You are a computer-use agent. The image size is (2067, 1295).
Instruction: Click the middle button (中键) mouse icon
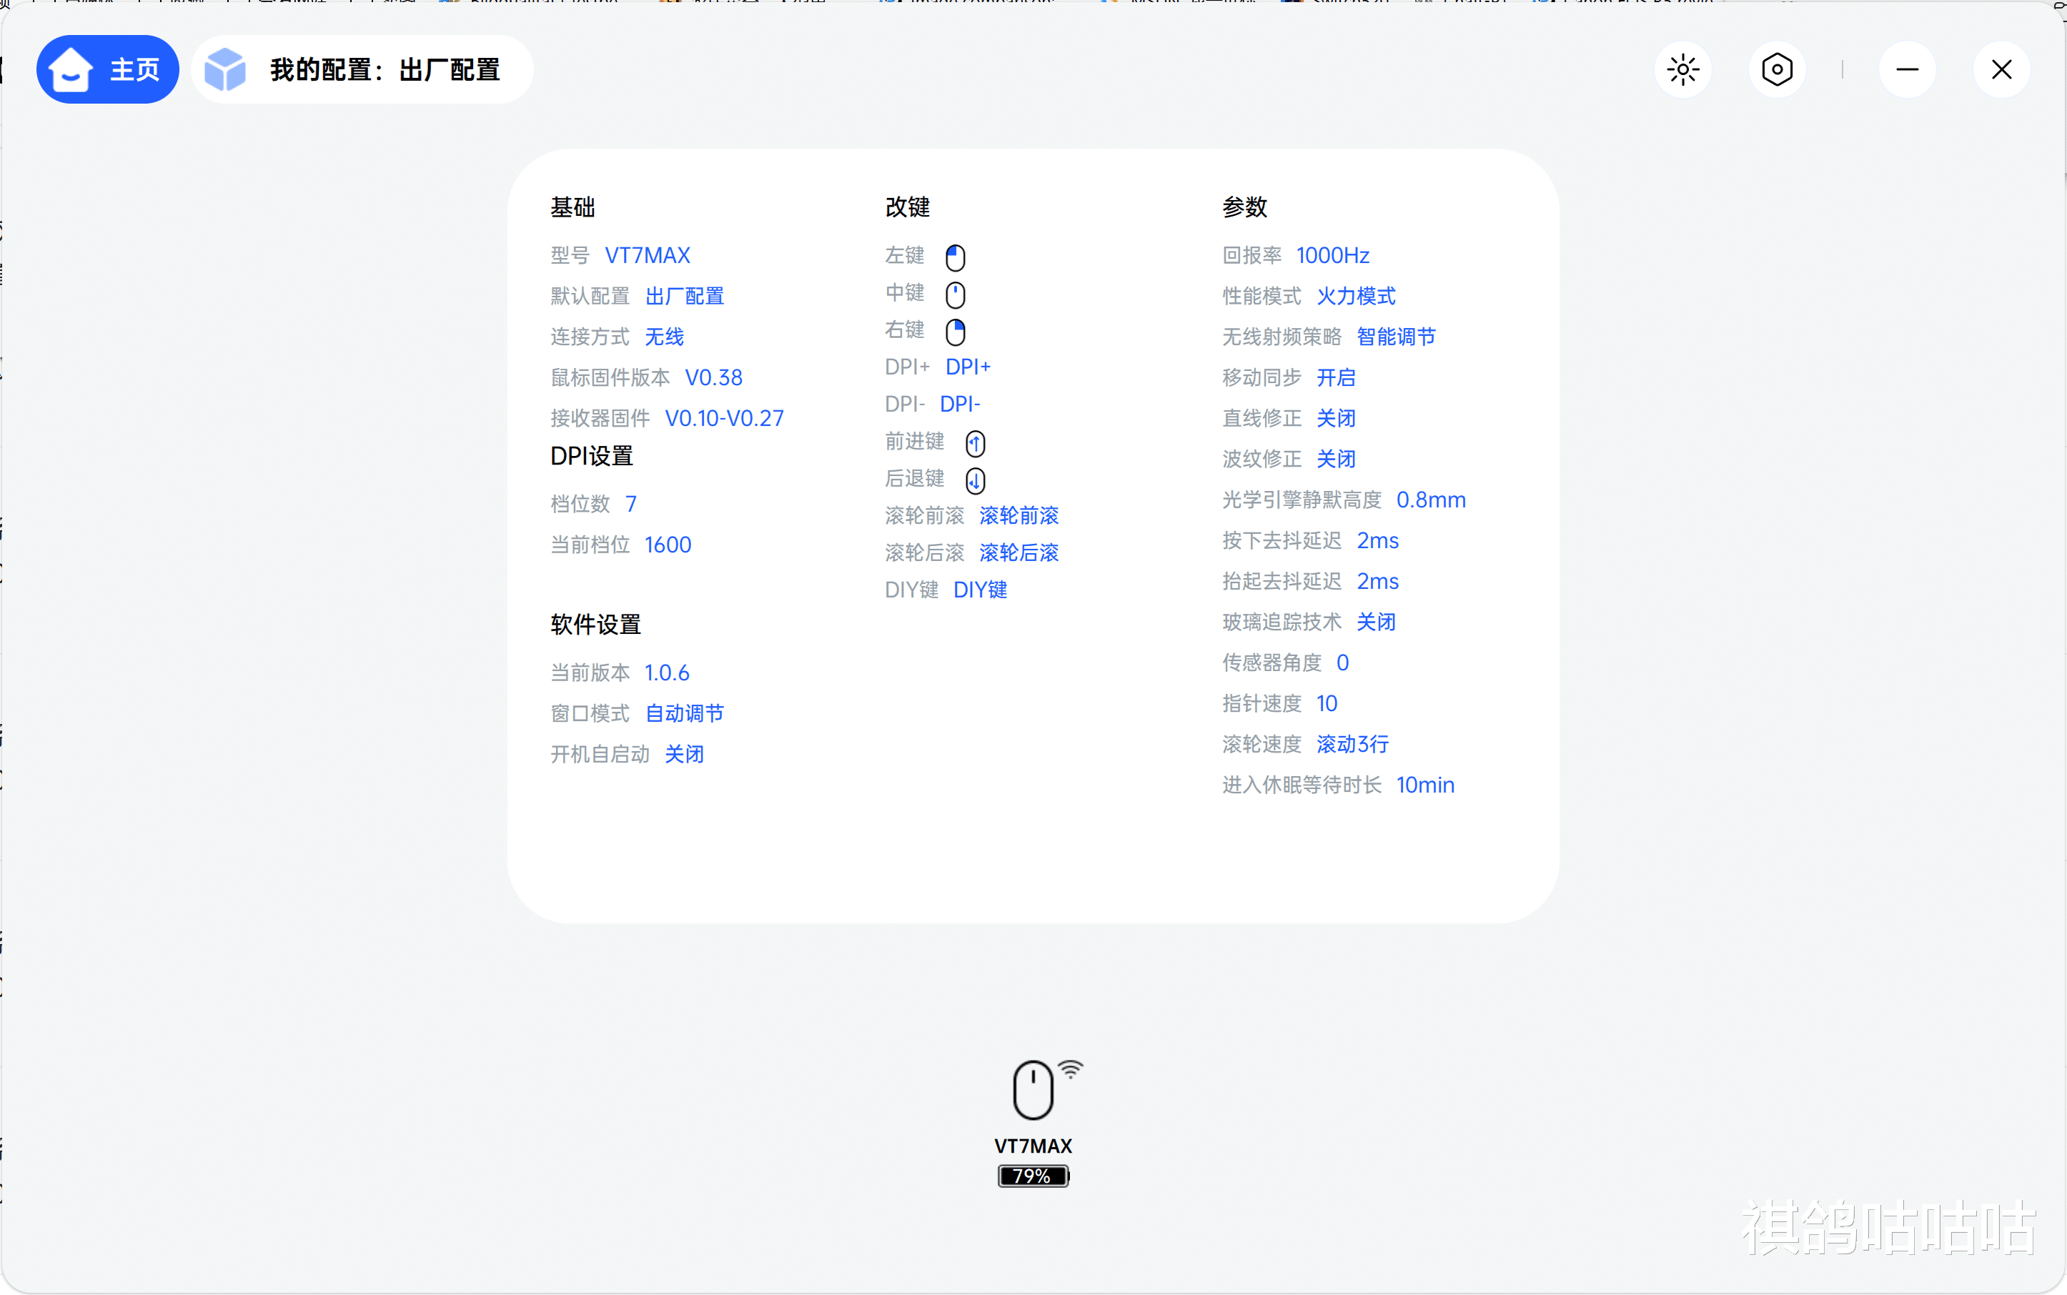(955, 294)
